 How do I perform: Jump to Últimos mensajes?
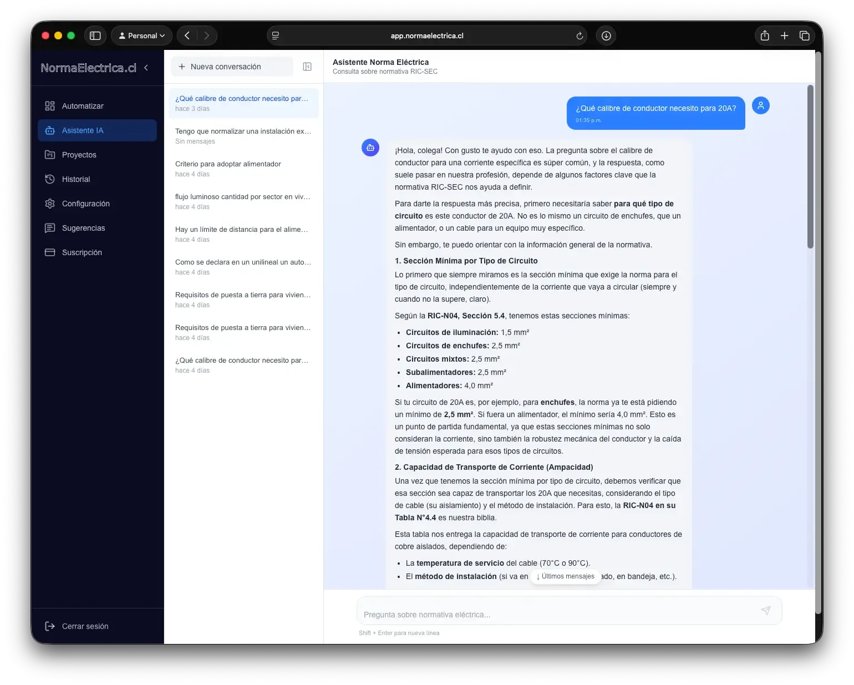tap(566, 576)
